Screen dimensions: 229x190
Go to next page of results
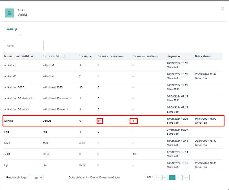178,177
